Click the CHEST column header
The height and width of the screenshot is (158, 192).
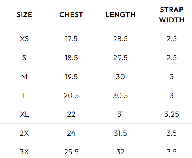pos(71,15)
